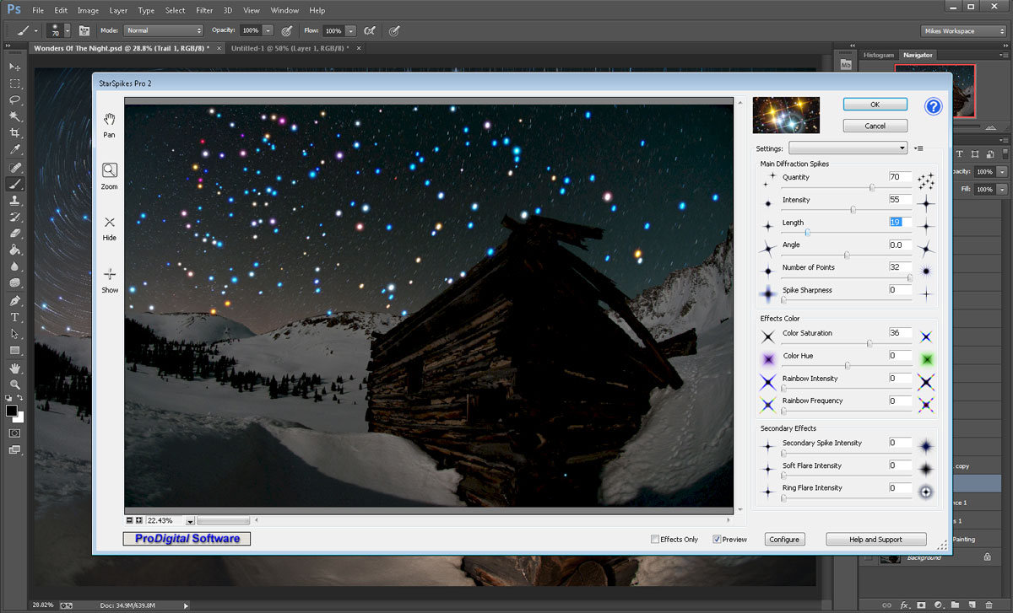
Task: Open the Flow dropdown arrow in options bar
Action: 350,30
